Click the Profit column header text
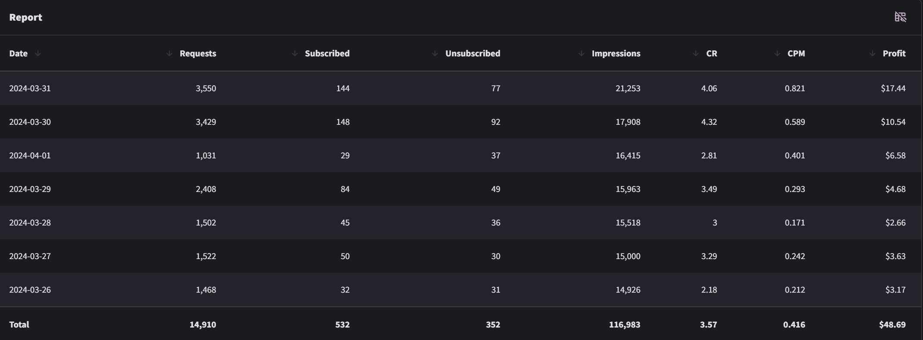Screen dimensions: 923x340 (x=894, y=53)
